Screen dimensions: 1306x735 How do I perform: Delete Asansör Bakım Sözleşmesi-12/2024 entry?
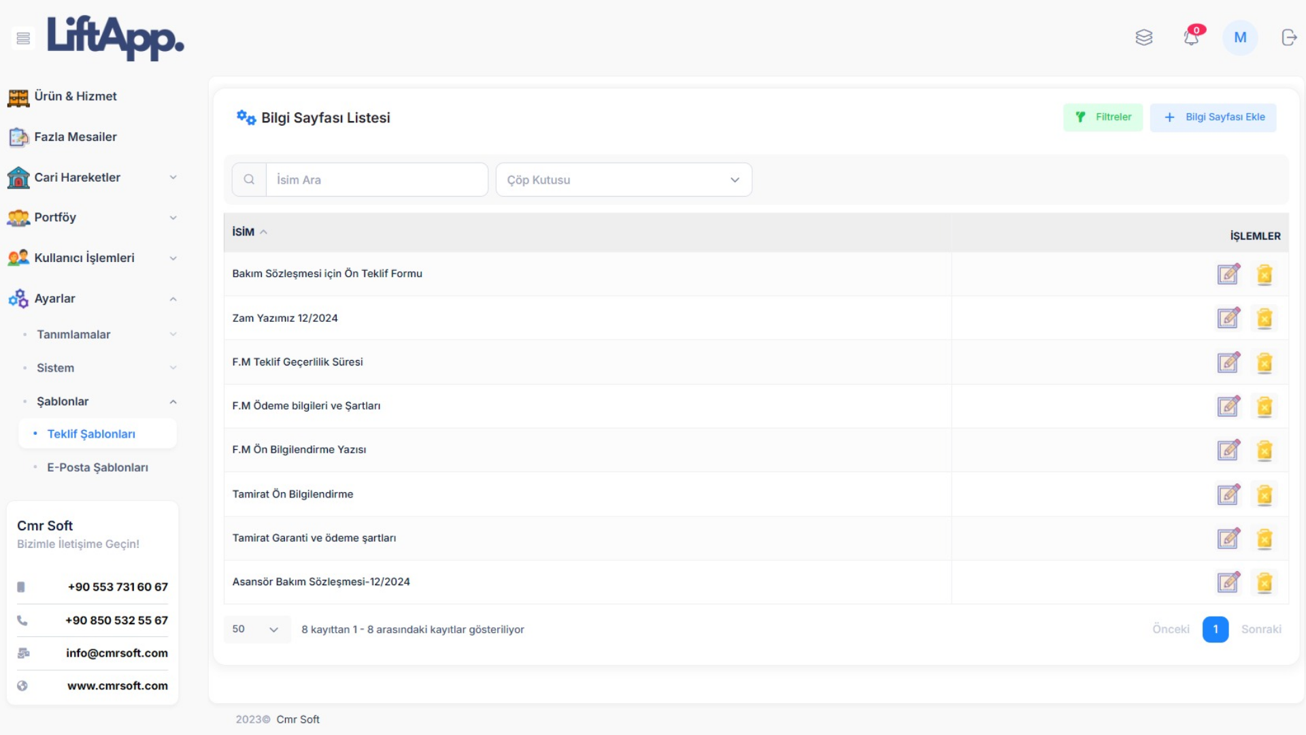tap(1265, 583)
